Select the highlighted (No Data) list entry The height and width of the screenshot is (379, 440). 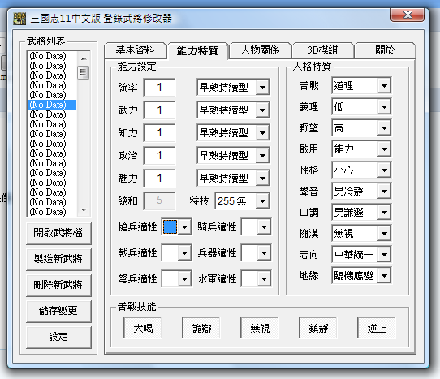(x=52, y=105)
